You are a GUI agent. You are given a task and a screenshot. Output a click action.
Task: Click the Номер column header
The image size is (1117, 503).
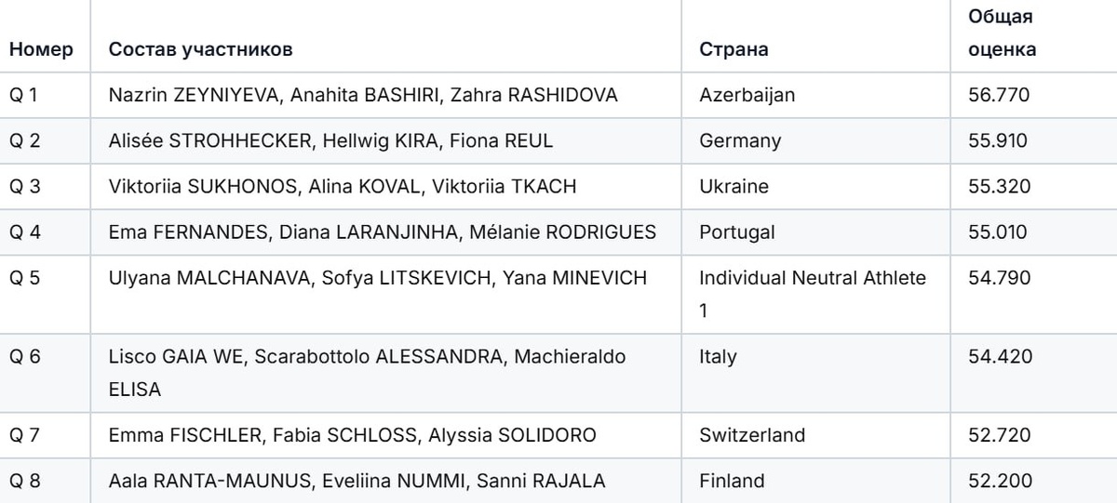[x=41, y=50]
